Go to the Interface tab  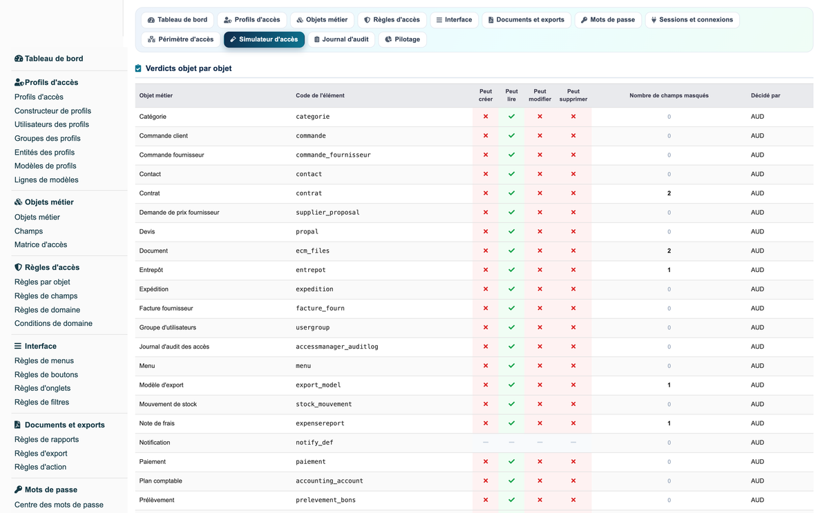click(x=454, y=20)
